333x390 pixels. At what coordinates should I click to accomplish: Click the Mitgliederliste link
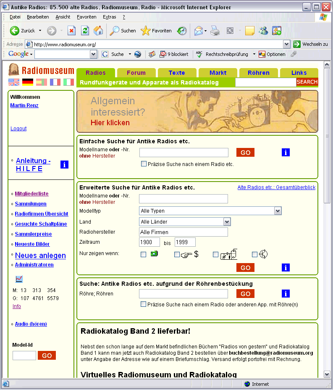click(31, 194)
